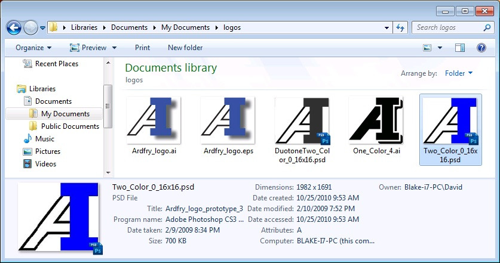
Task: Click the Videos film strip icon
Action: tap(27, 164)
